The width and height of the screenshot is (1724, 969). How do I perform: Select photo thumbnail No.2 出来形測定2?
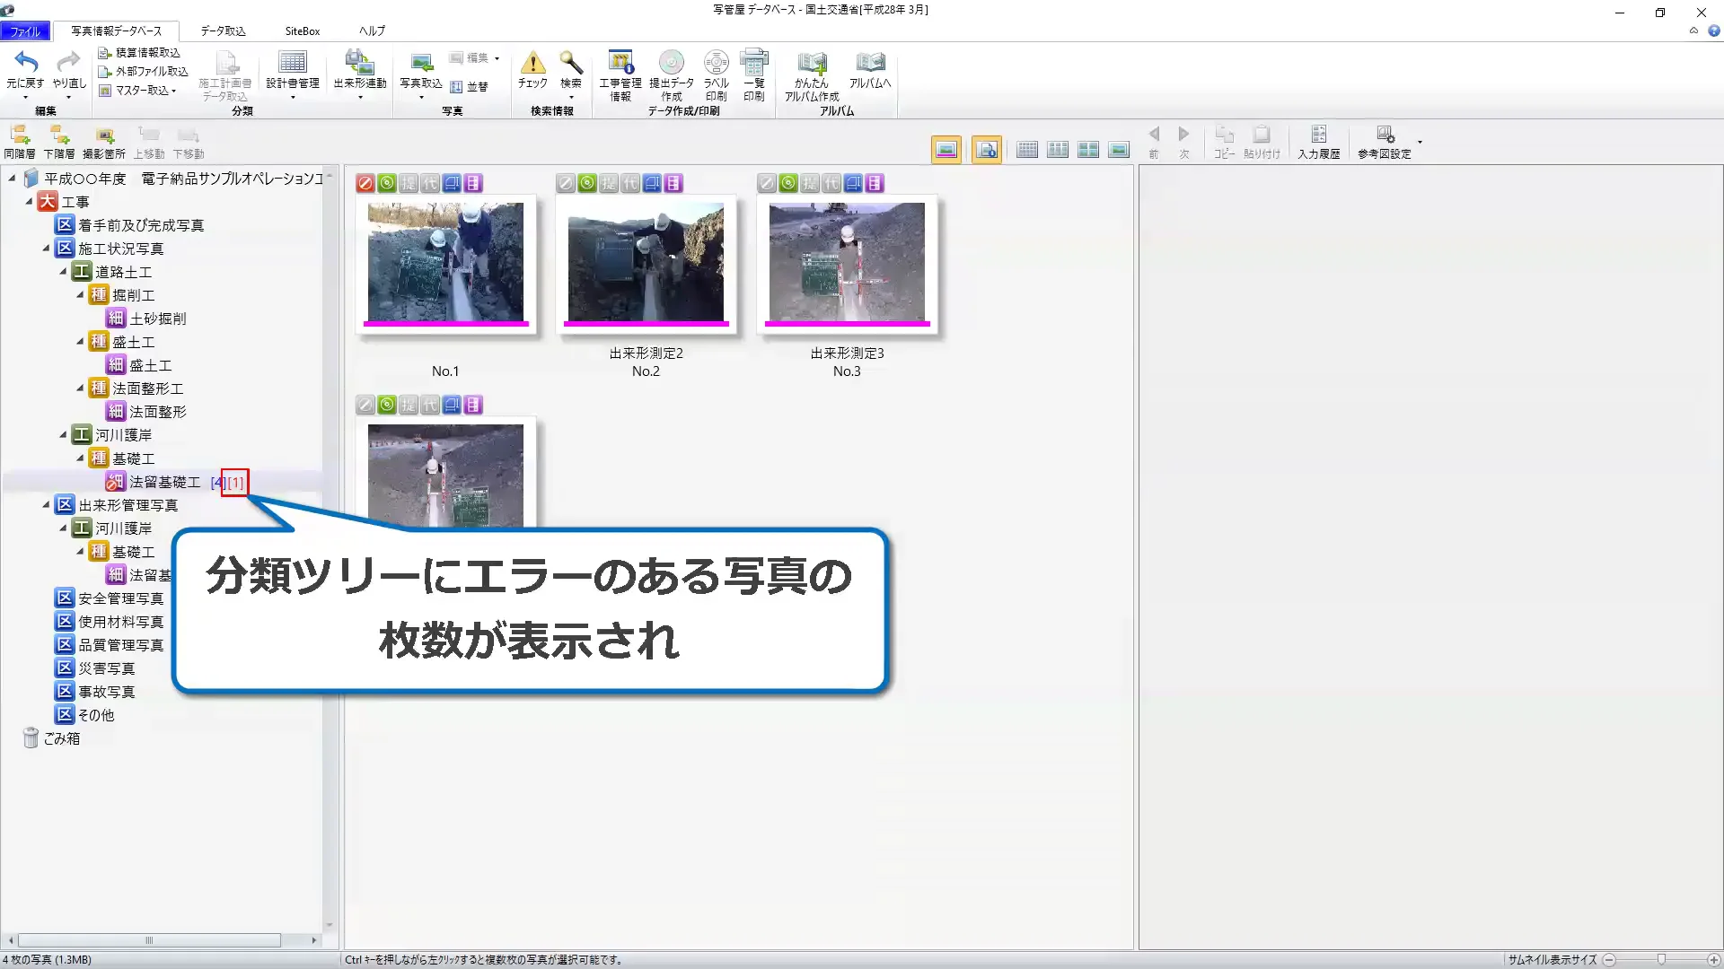click(646, 264)
